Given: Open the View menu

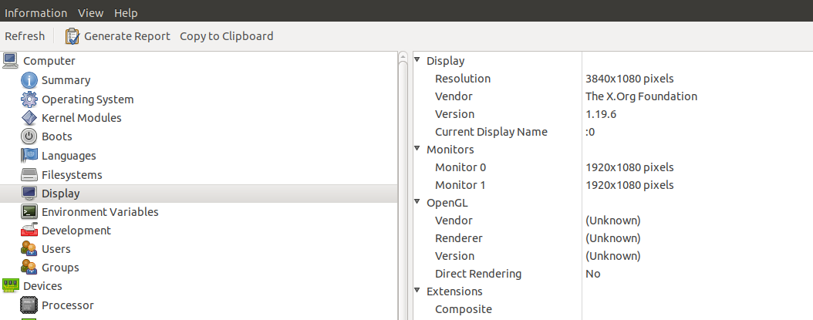Looking at the screenshot, I should 90,13.
